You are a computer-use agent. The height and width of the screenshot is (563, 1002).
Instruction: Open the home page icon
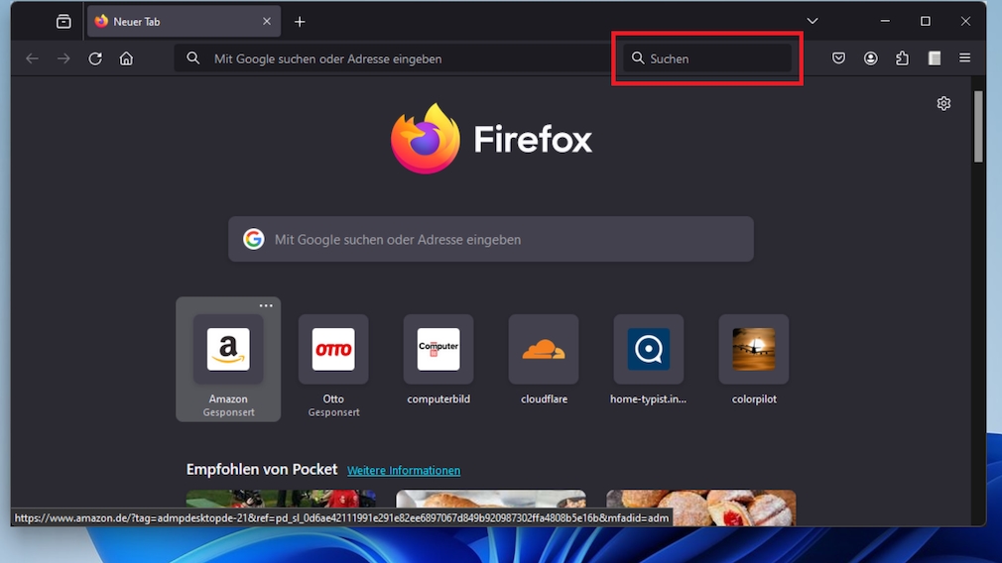pos(127,58)
